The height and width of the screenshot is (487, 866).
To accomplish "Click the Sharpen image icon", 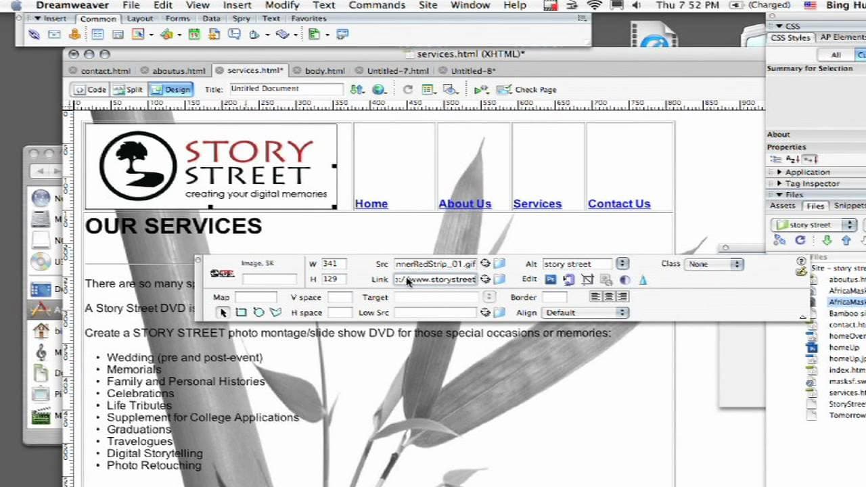I will (643, 279).
